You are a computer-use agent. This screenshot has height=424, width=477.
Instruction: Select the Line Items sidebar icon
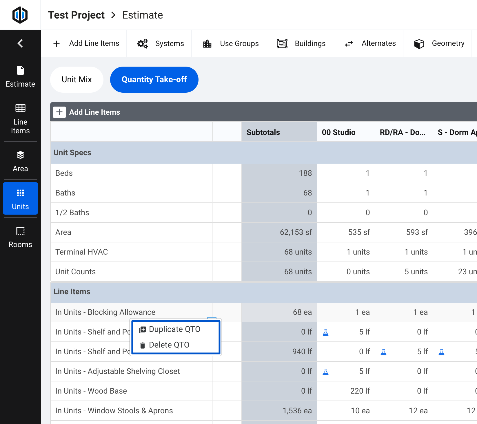pyautogui.click(x=20, y=119)
